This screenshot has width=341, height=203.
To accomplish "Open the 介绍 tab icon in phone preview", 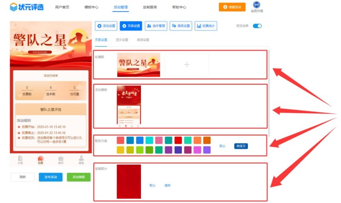I will pyautogui.click(x=20, y=158).
